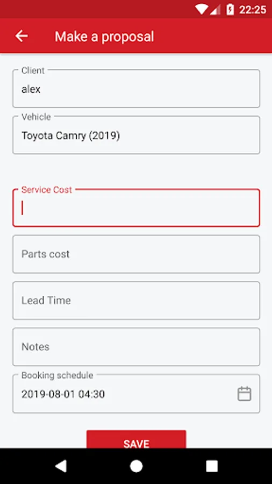Click into the Notes field

136,347
